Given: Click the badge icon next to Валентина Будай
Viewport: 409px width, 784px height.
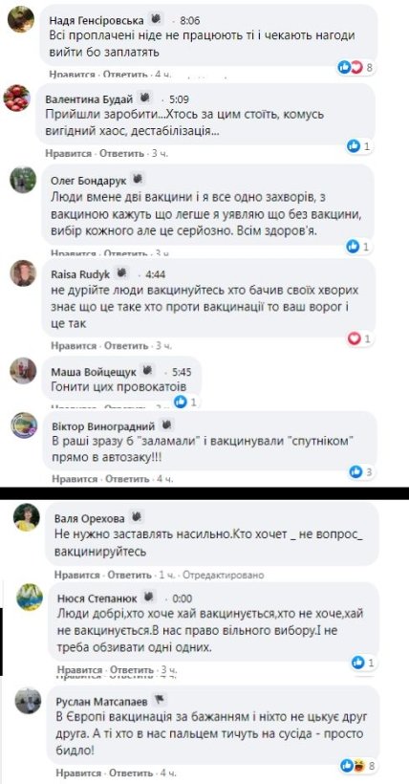Looking at the screenshot, I should (144, 98).
